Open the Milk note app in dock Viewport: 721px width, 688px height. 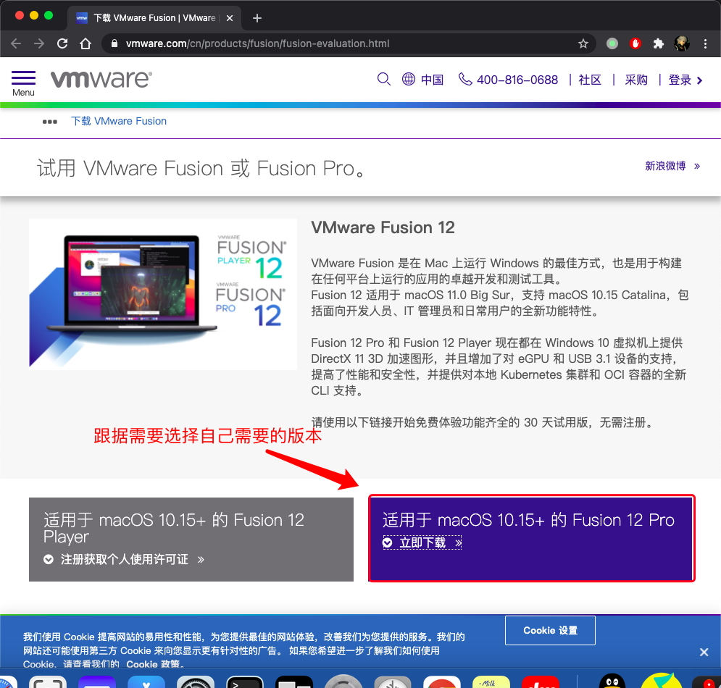491,682
